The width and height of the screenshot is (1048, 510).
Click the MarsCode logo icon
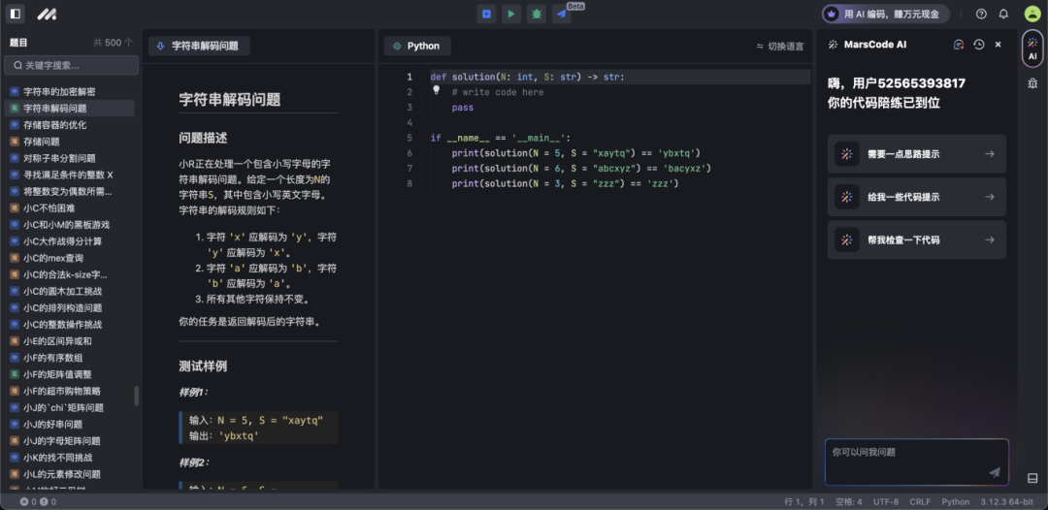[x=47, y=14]
